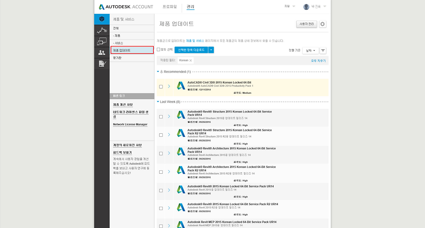Switch to the 관리 tab
This screenshot has width=425, height=228.
tap(190, 7)
